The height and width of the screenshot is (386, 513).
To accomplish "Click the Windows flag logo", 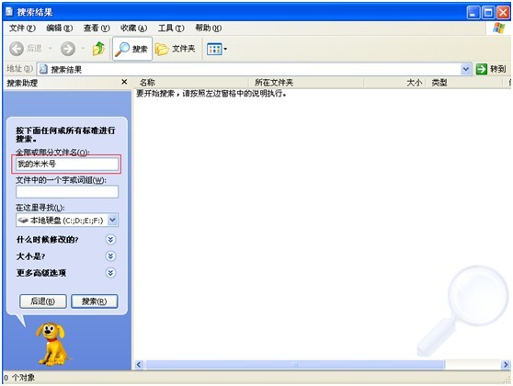I will pos(499,28).
